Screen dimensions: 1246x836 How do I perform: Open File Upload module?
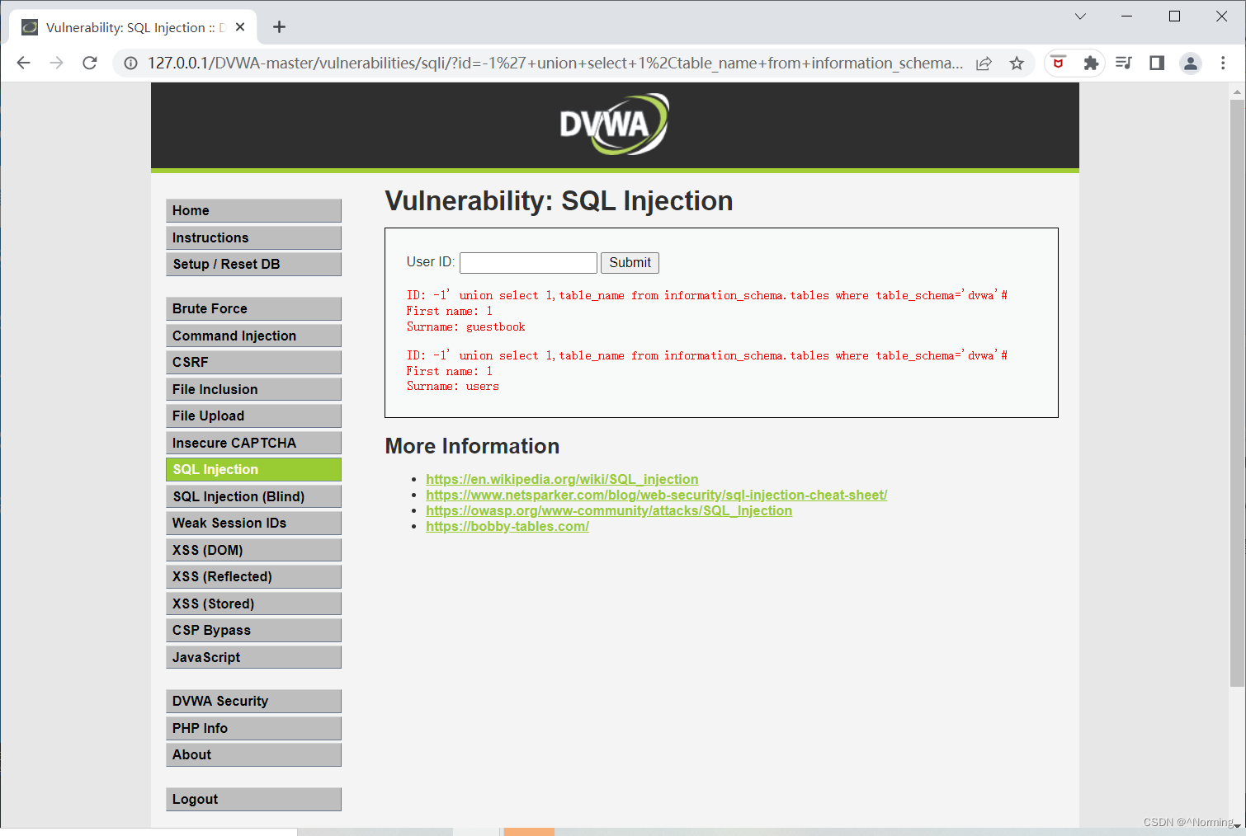pos(253,416)
